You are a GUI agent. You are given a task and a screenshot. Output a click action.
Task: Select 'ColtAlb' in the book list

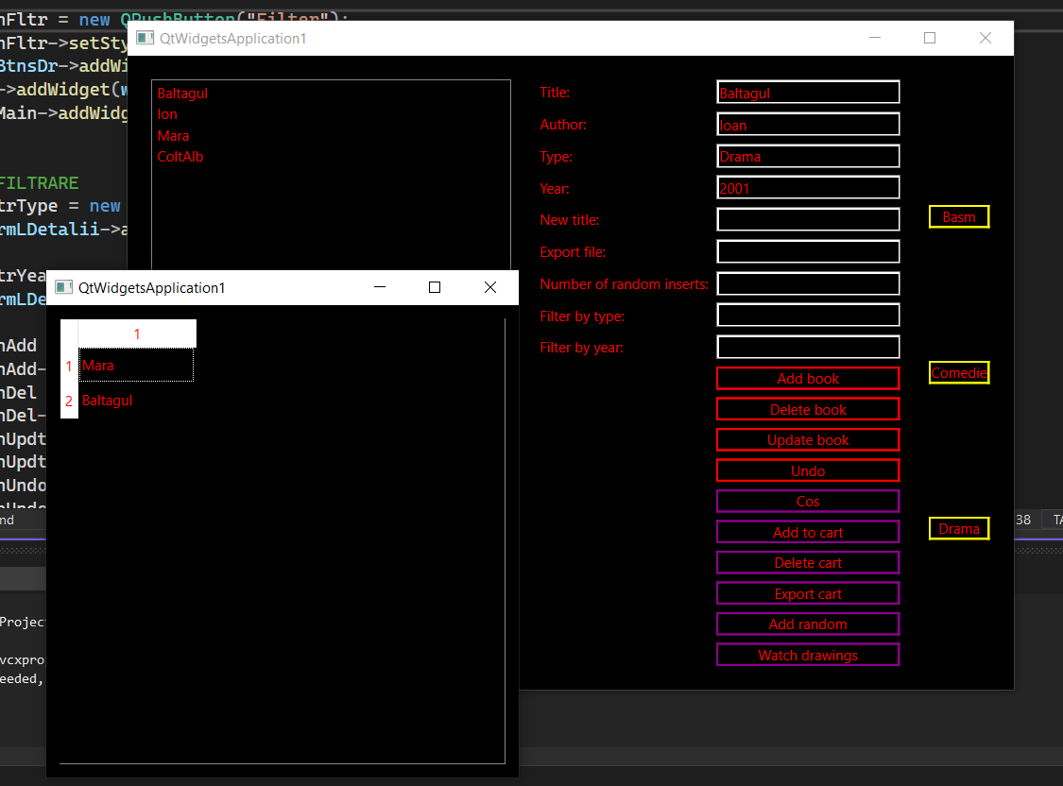(180, 157)
